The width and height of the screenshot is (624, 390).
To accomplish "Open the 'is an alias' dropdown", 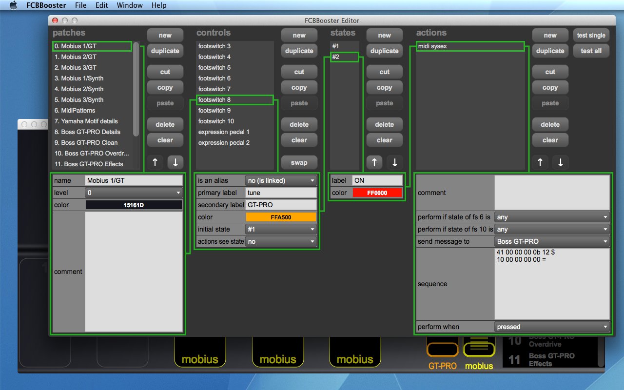I will [281, 180].
